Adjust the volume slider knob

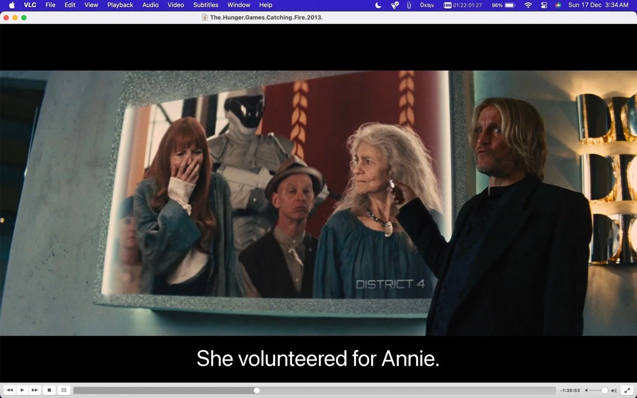[605, 391]
